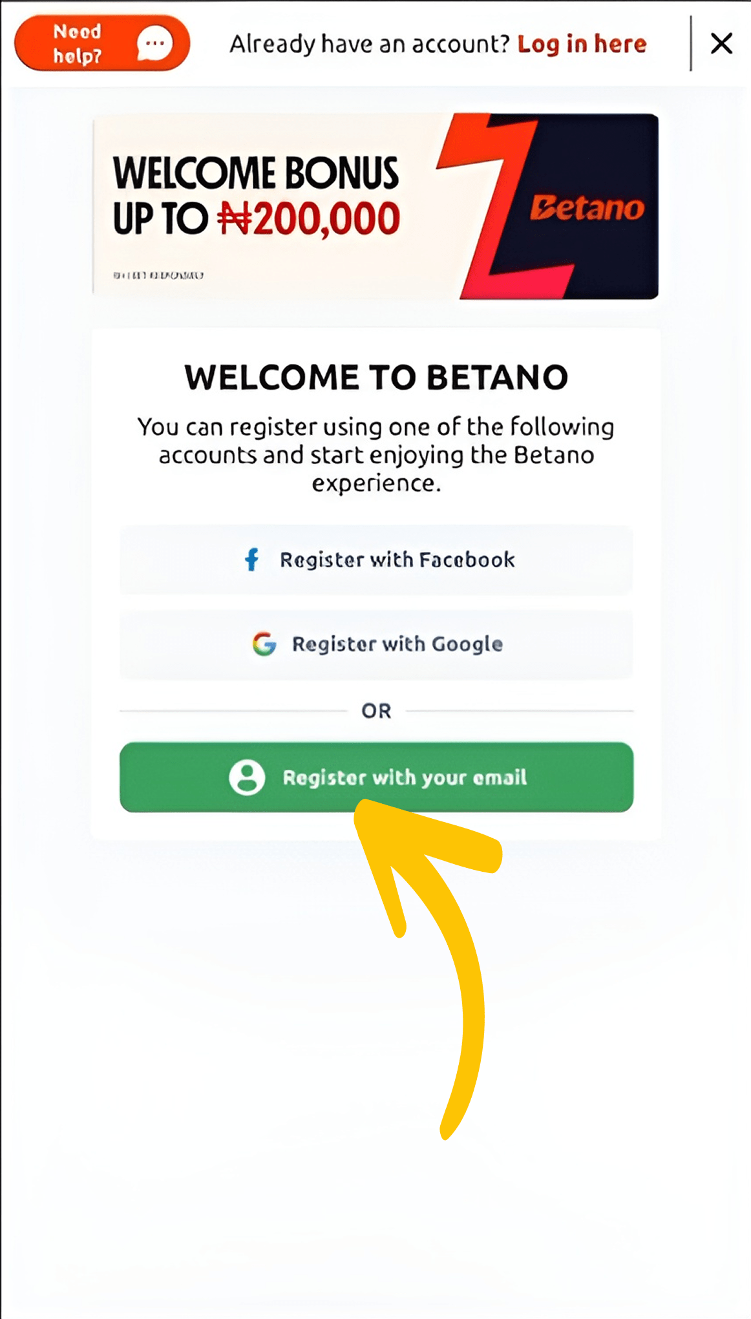Click the chat bubble icon on Need help
Image resolution: width=751 pixels, height=1319 pixels.
[155, 43]
